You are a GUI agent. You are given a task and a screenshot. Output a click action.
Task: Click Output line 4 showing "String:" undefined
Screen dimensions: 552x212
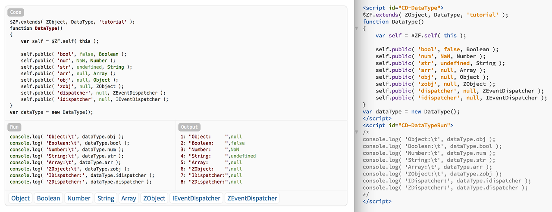click(218, 156)
